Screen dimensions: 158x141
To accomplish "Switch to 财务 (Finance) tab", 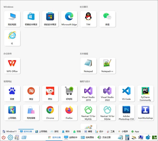I will click(77, 132).
